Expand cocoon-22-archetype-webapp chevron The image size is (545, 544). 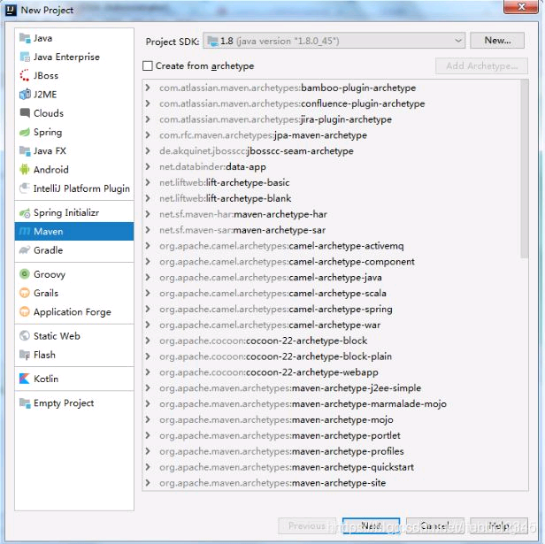pos(148,372)
